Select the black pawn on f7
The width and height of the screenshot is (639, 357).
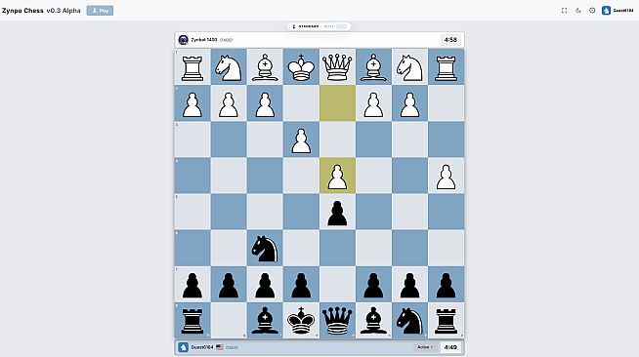265,286
